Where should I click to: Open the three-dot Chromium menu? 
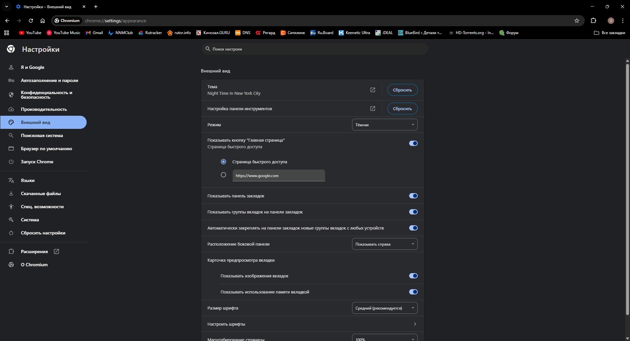[x=622, y=21]
